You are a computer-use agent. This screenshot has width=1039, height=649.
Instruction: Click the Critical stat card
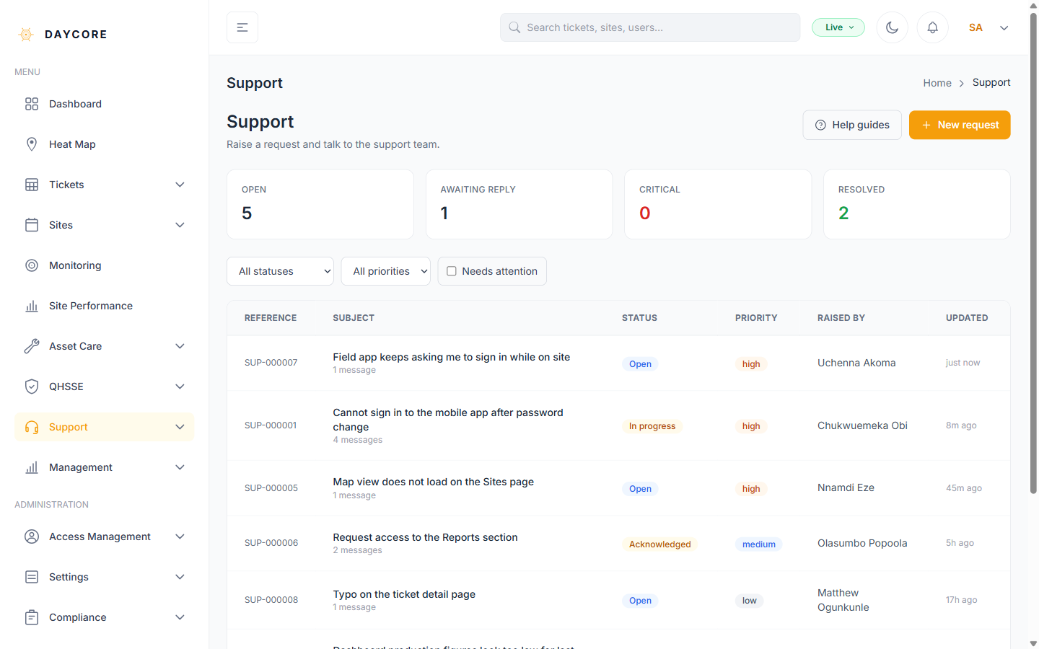pyautogui.click(x=718, y=204)
